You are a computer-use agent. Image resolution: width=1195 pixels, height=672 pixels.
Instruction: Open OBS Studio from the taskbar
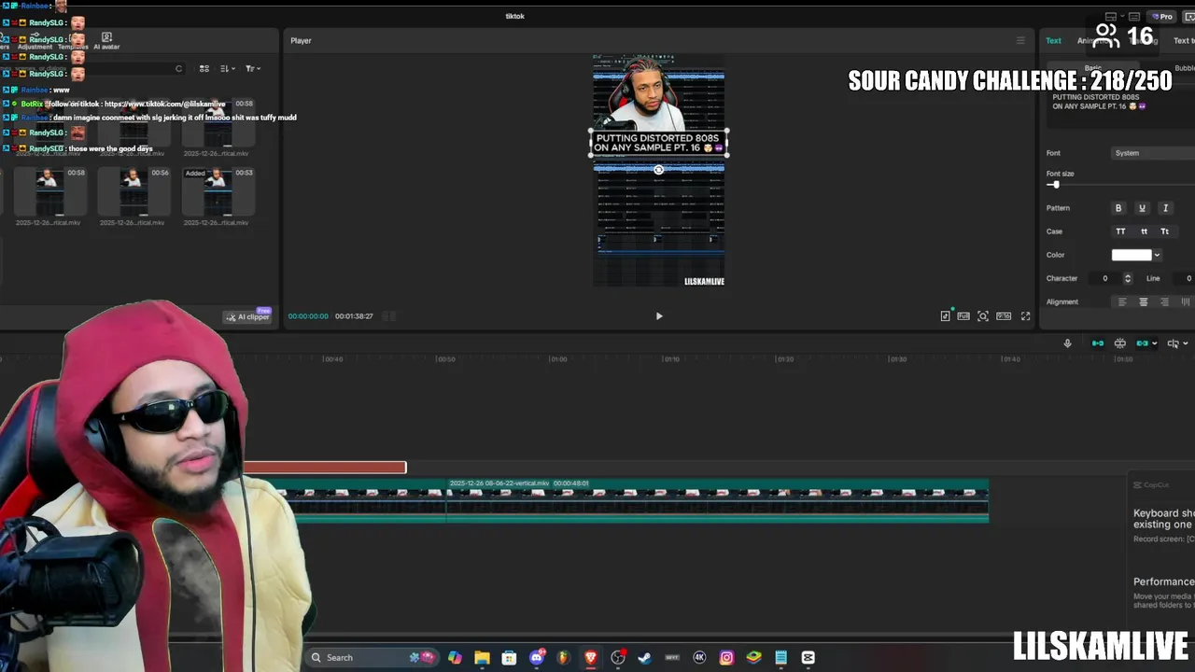click(618, 658)
